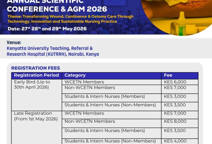
Task: Click Early Bird 'Students & Intern Nurses (Non-Members)' cell
Action: pos(112,106)
